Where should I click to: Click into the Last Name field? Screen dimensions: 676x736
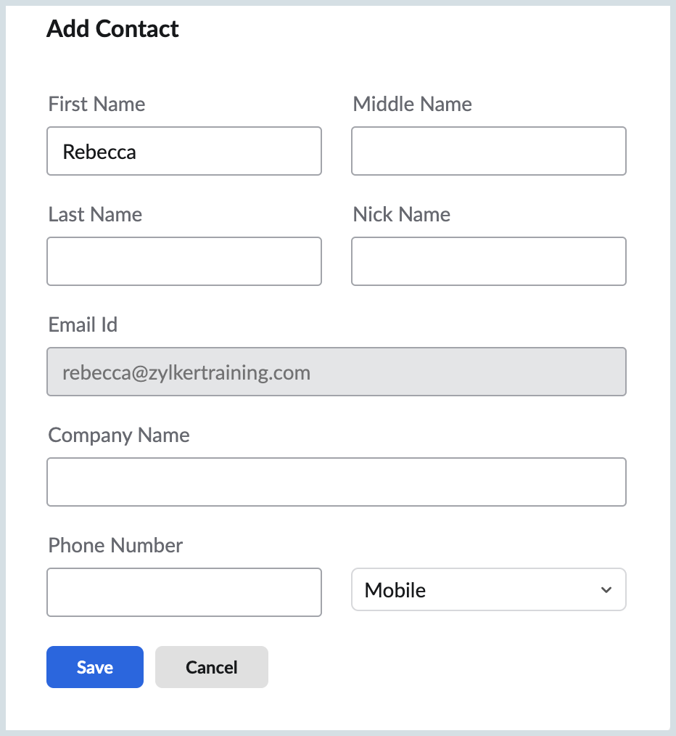point(184,261)
